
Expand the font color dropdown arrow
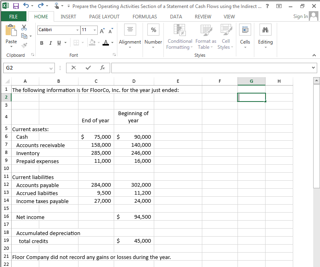(x=112, y=42)
